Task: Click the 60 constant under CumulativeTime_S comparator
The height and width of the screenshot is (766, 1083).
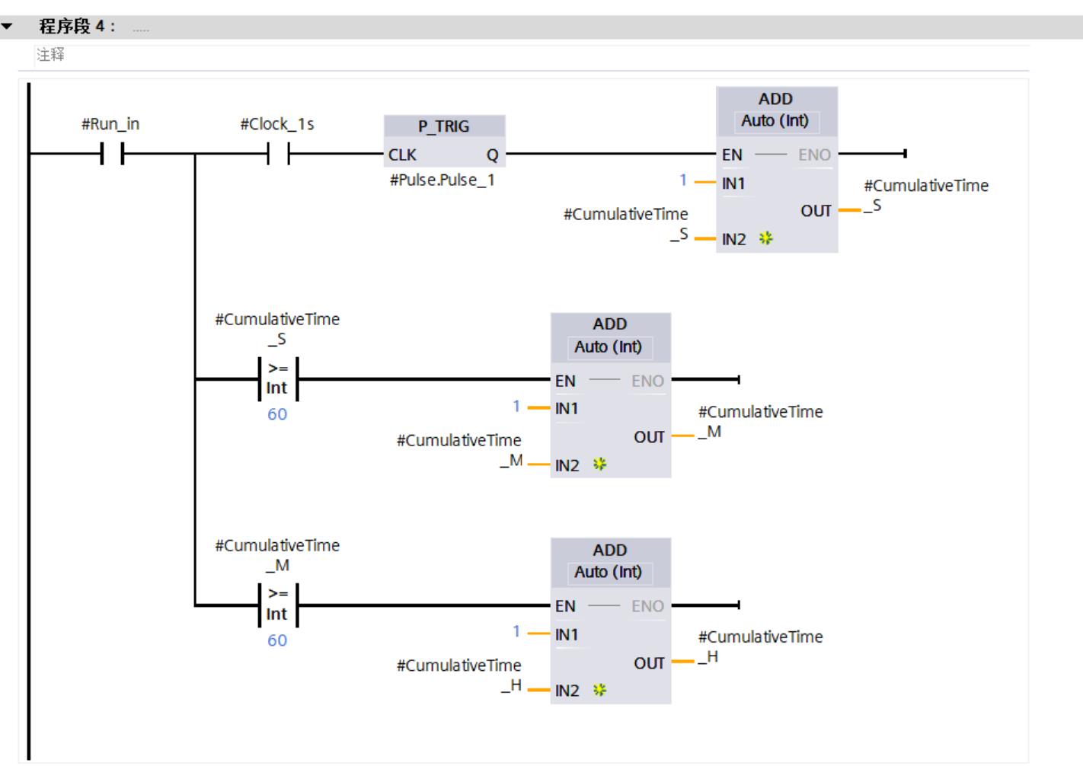Action: click(277, 414)
